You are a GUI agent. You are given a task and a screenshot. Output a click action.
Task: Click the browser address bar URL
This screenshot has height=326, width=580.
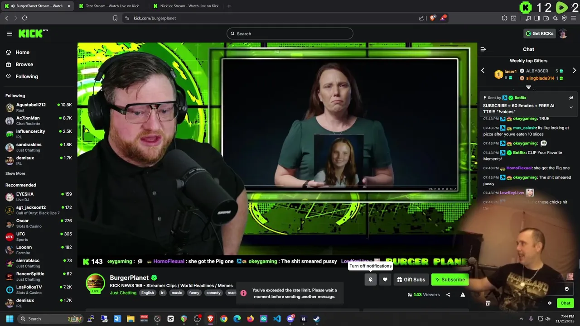155,18
